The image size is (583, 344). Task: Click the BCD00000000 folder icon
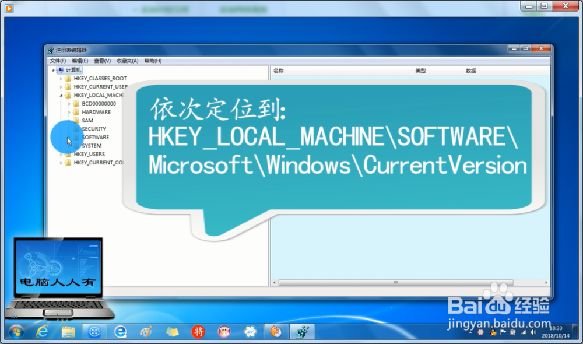point(76,104)
